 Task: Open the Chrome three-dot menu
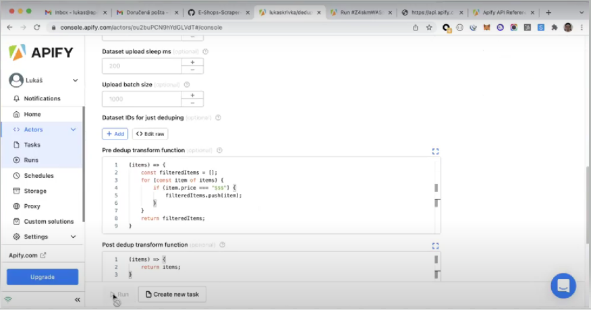click(582, 28)
